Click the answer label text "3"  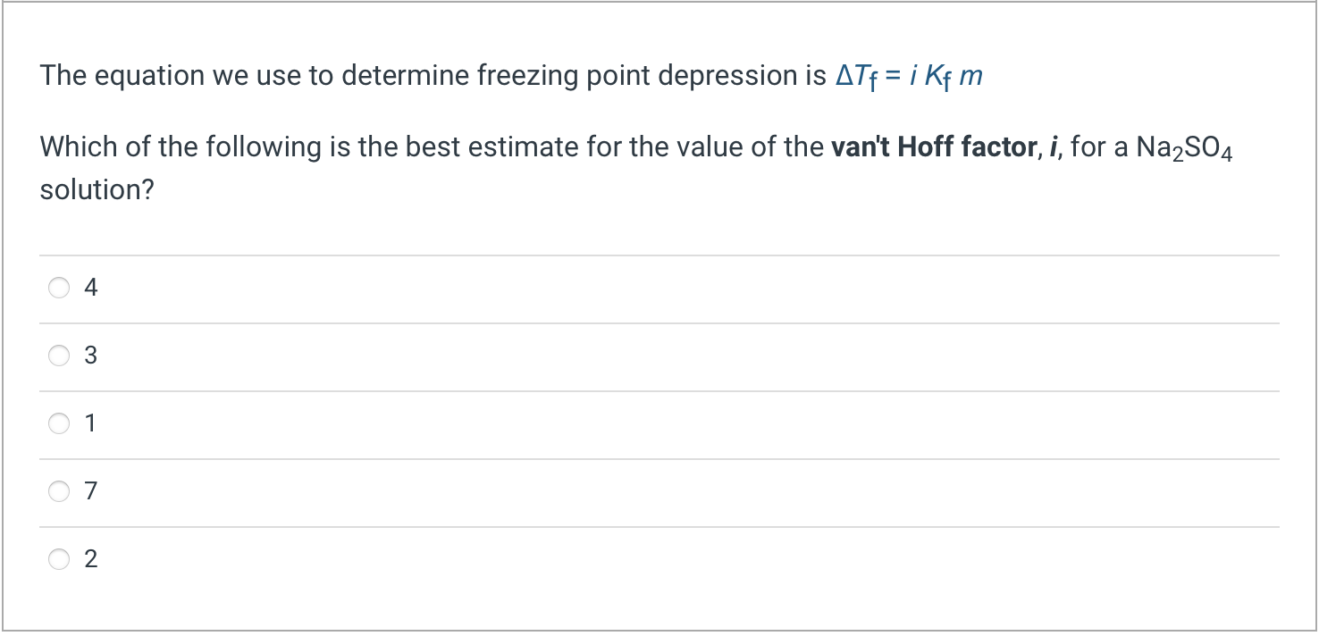pyautogui.click(x=90, y=356)
